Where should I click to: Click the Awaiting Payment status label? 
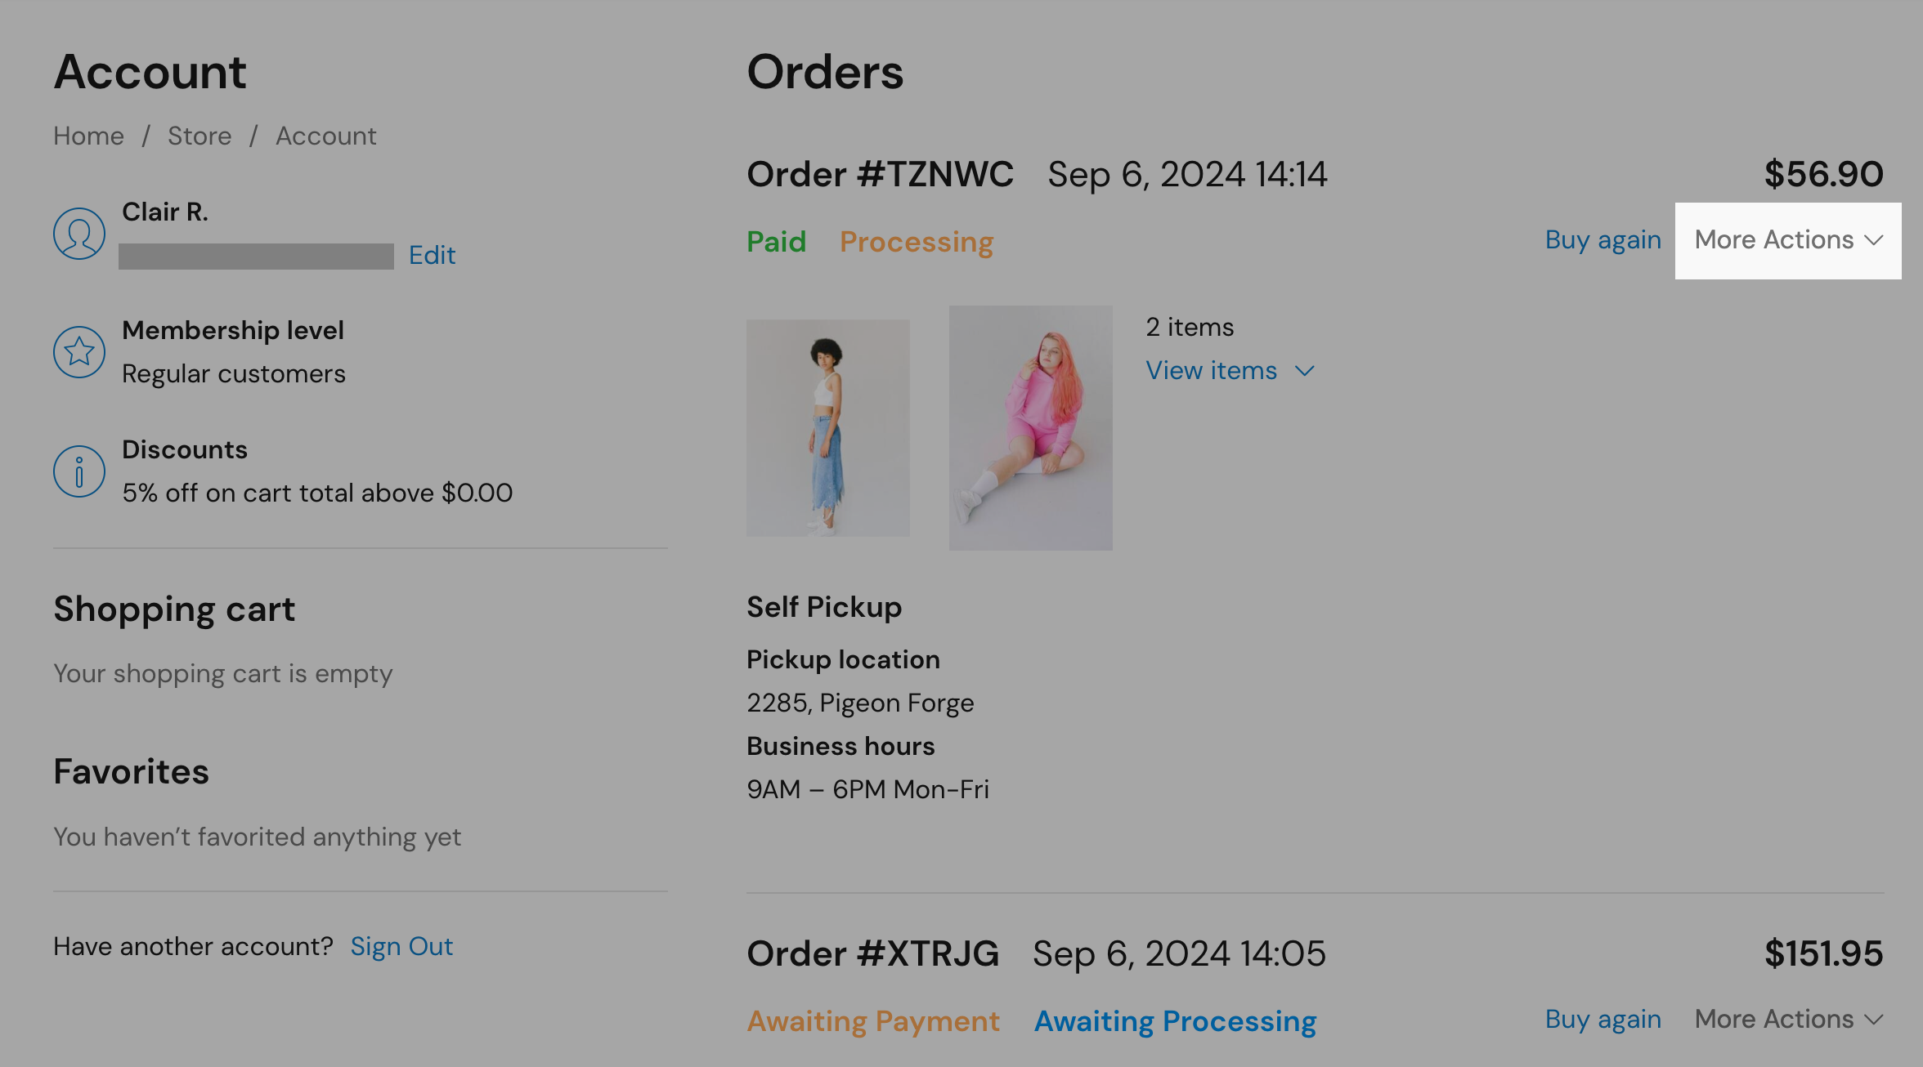[x=873, y=1020]
